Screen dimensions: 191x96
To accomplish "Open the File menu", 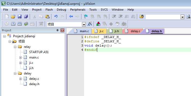I will (6, 10).
